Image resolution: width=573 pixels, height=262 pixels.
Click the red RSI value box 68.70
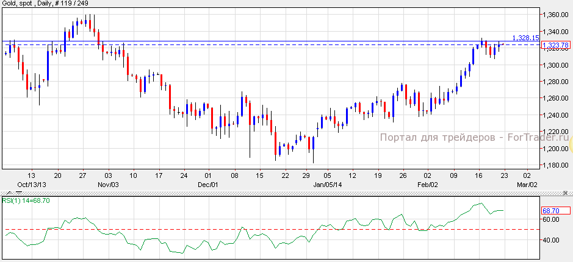click(x=555, y=210)
